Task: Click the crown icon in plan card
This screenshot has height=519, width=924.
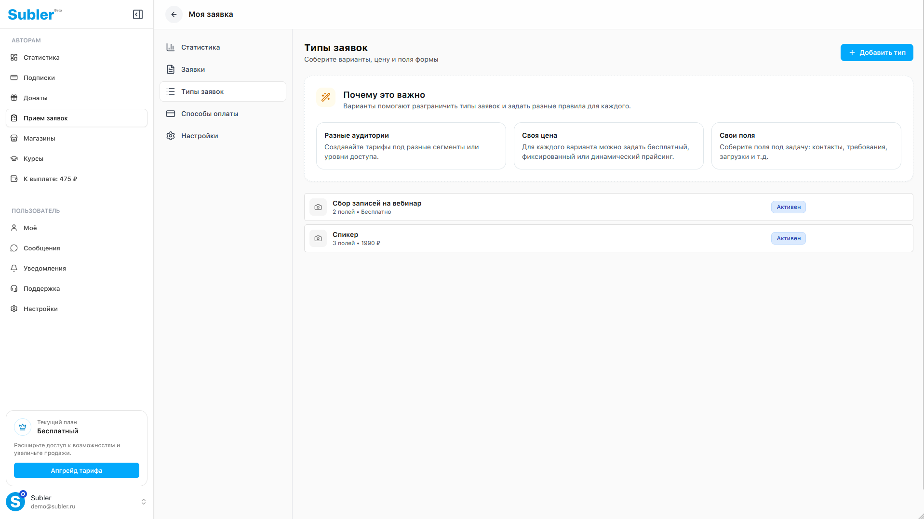Action: 23,427
